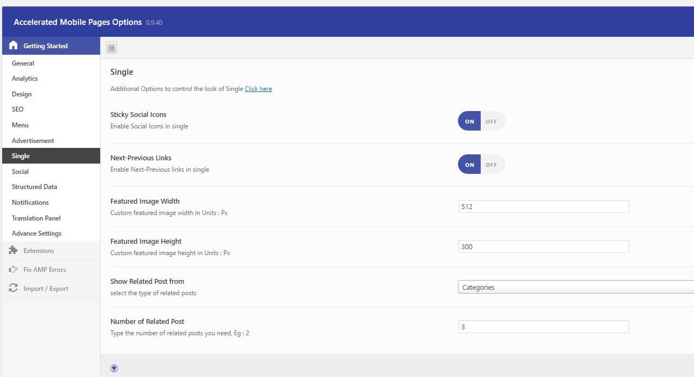Open the Translation Panel tab
The height and width of the screenshot is (377, 694).
(x=51, y=218)
